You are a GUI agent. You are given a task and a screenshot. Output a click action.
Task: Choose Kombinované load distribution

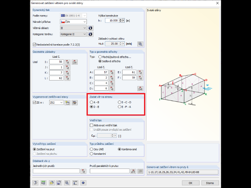pos(120,149)
